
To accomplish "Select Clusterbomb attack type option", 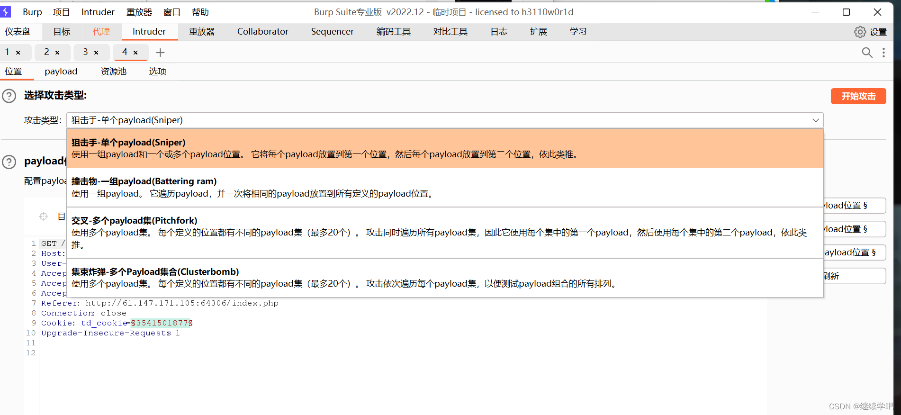I will (445, 278).
